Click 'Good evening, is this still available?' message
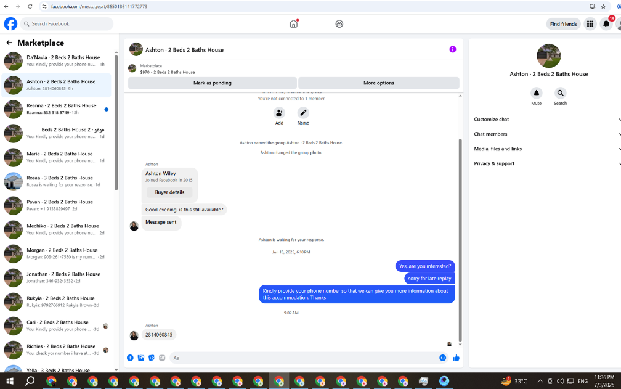This screenshot has width=621, height=389. coord(184,210)
